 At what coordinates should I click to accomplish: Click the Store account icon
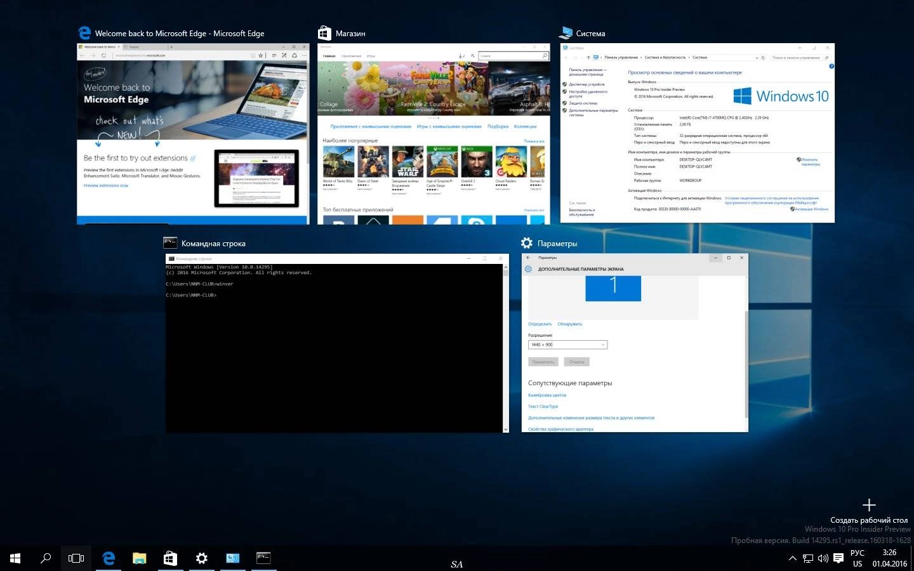tap(472, 56)
